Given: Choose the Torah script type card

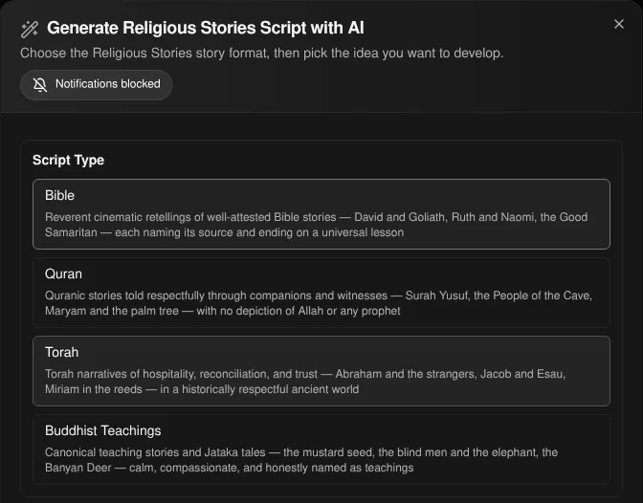Looking at the screenshot, I should click(321, 371).
